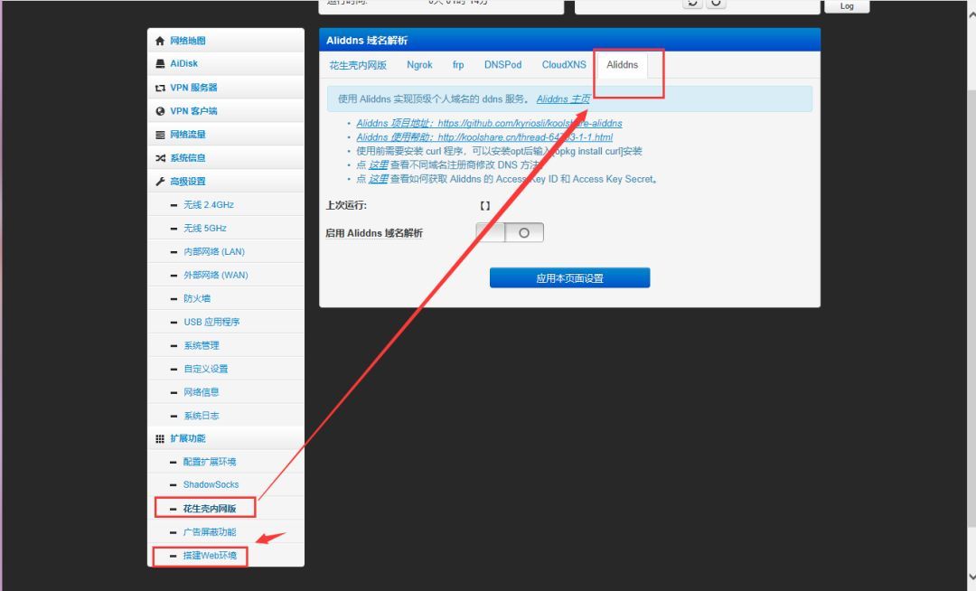The image size is (976, 591).
Task: Open 无线 2.4GHz settings in sidebar
Action: 209,204
